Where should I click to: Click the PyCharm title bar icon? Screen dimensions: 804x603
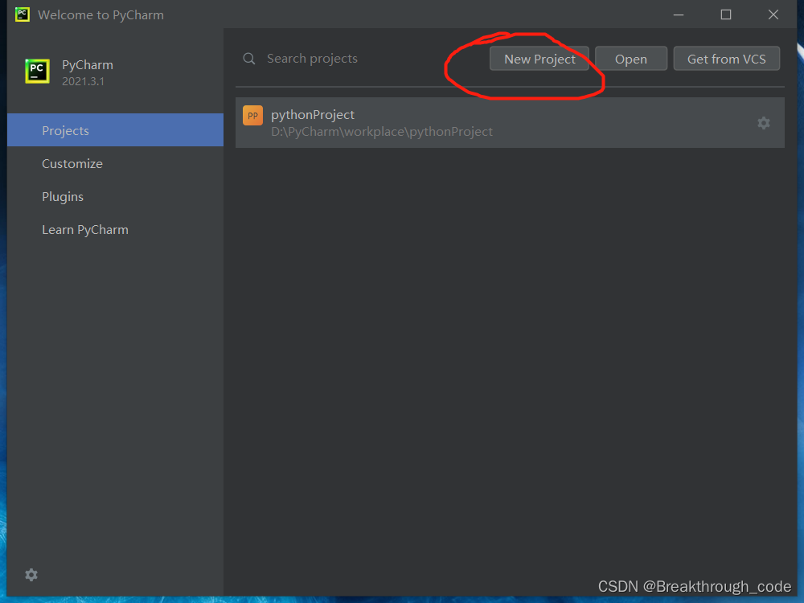click(22, 14)
